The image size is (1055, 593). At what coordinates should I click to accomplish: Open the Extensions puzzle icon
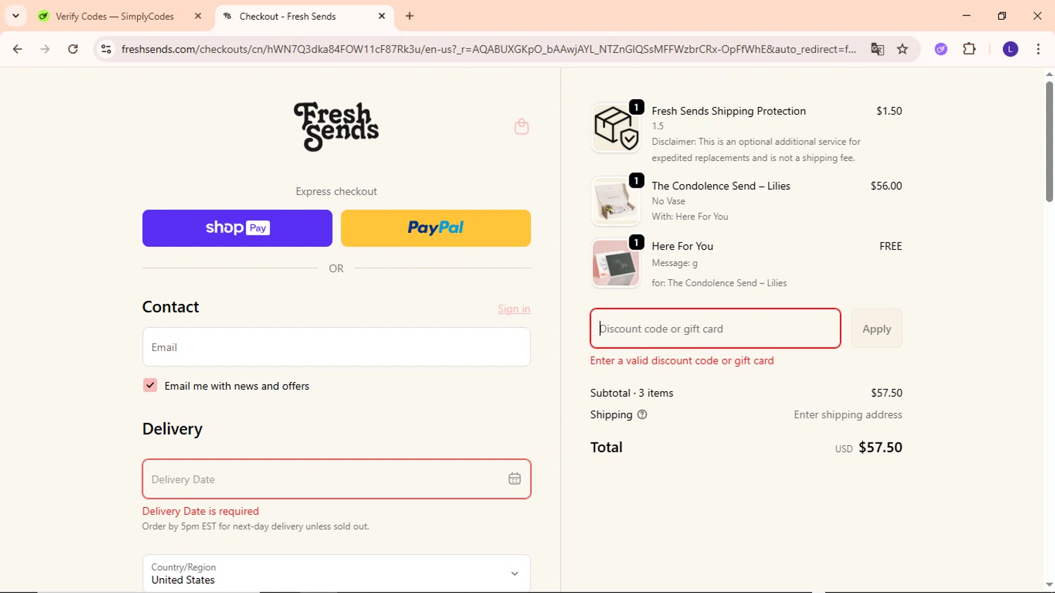click(x=969, y=49)
